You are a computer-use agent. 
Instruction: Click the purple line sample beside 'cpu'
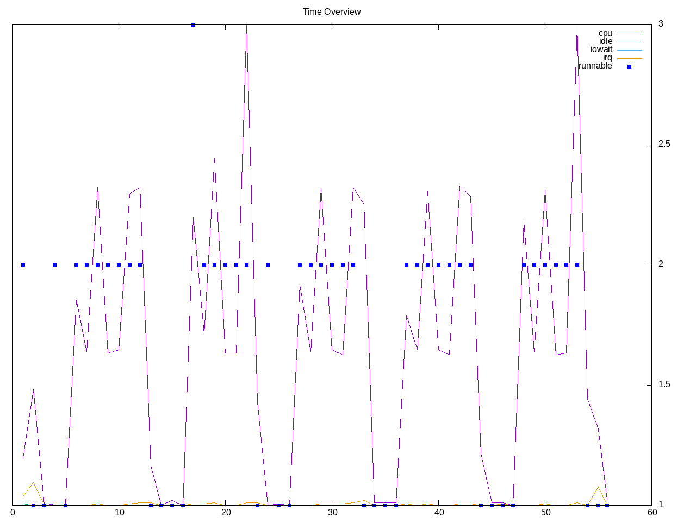click(x=629, y=34)
